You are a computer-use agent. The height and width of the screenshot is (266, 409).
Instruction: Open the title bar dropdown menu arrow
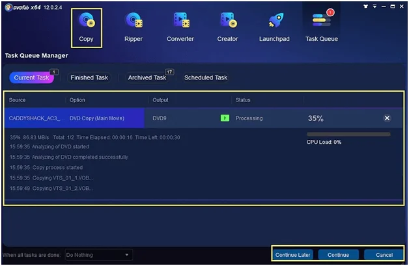click(x=374, y=7)
